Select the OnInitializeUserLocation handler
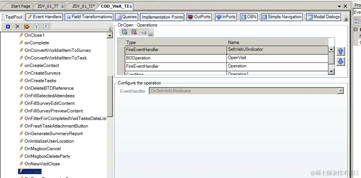Screen dimensions: 361x178 pyautogui.click(x=49, y=141)
